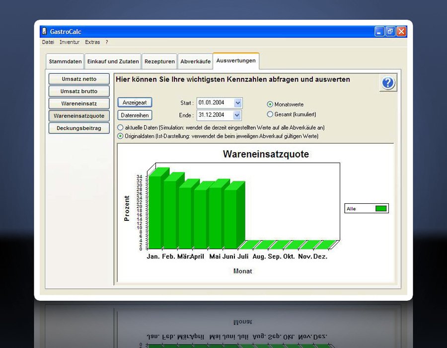Choose the Originaldaten Ist-Darstellung option
447x348 pixels.
coord(120,136)
